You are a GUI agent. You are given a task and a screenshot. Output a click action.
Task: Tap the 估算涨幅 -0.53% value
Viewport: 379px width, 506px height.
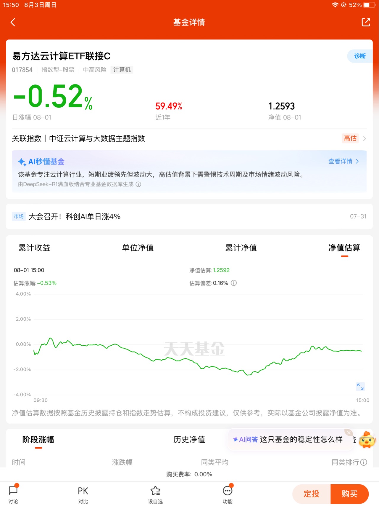35,283
